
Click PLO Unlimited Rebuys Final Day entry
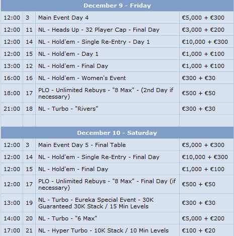point(107,185)
